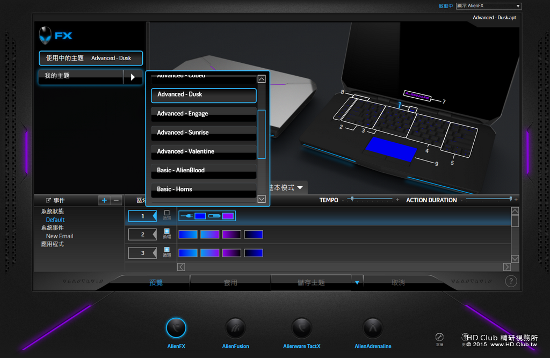The width and height of the screenshot is (550, 358).
Task: Expand zone 3 selector arrow
Action: [x=154, y=253]
